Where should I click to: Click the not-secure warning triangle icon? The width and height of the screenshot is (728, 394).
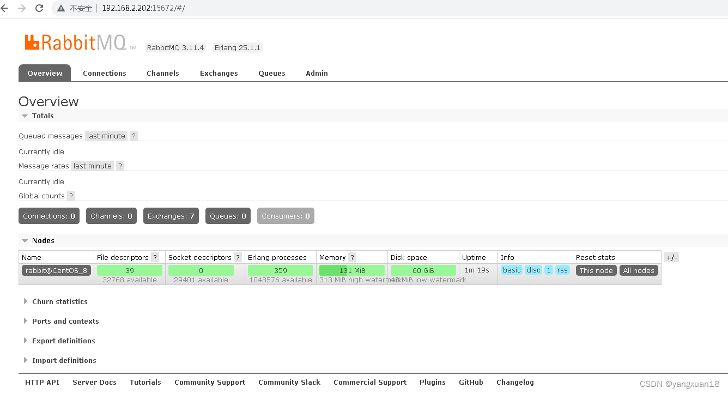[62, 9]
